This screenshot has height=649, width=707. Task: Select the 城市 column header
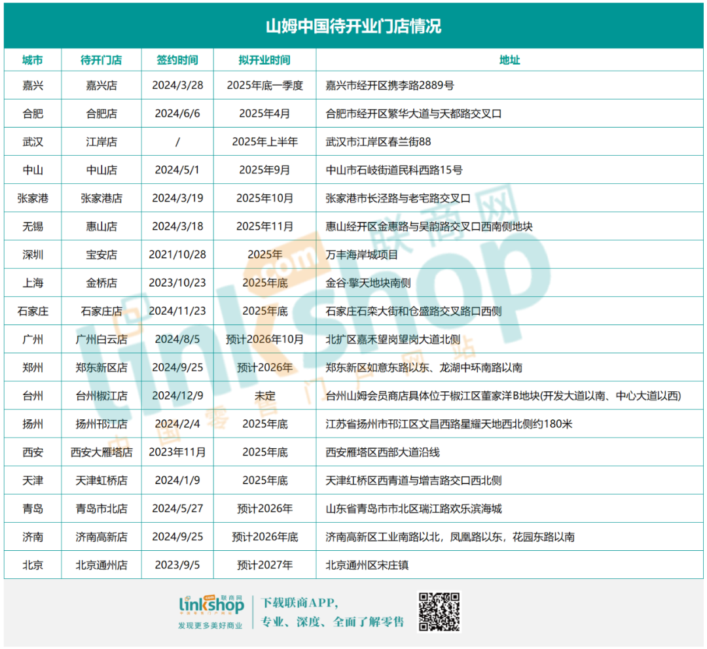pos(33,60)
